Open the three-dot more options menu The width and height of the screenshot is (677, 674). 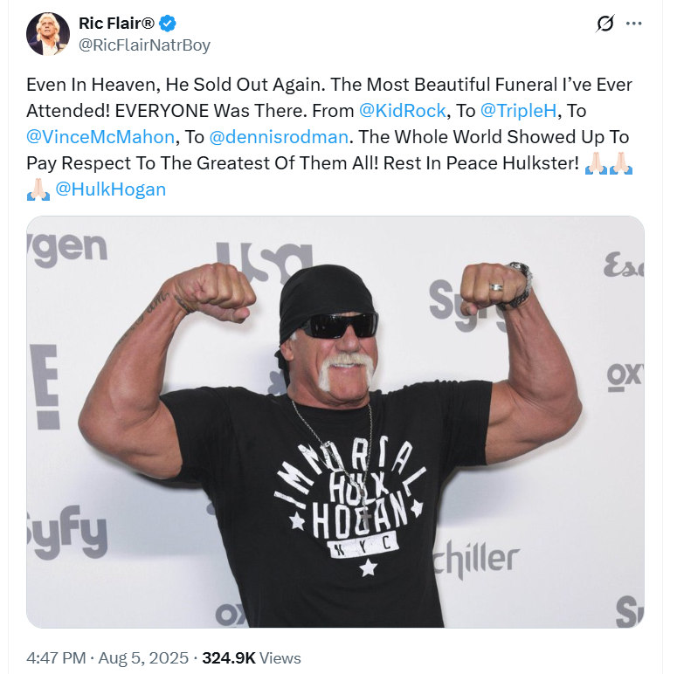tap(634, 24)
